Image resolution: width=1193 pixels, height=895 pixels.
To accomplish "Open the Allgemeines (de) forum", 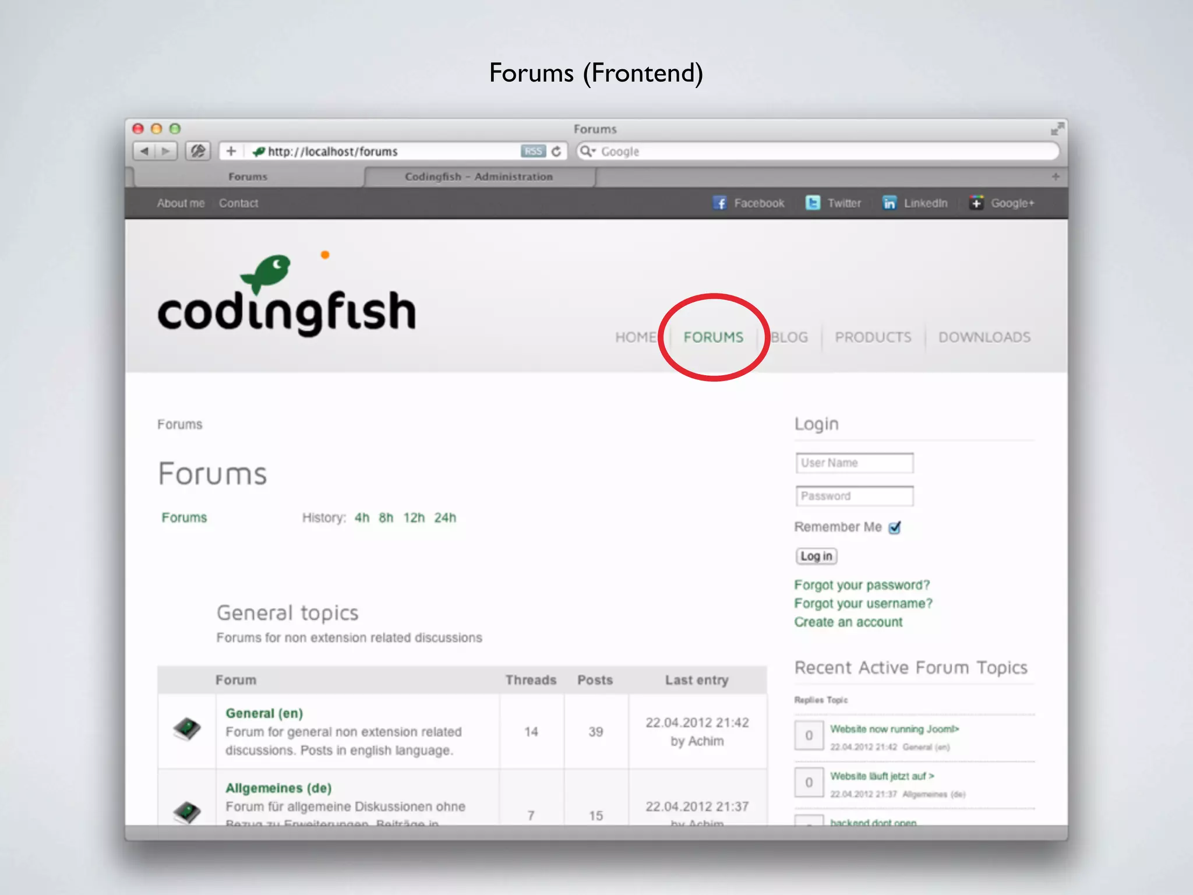I will tap(278, 788).
